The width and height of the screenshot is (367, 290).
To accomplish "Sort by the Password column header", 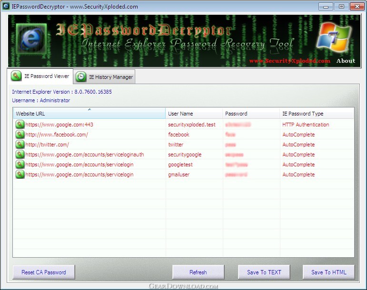I will click(251, 114).
